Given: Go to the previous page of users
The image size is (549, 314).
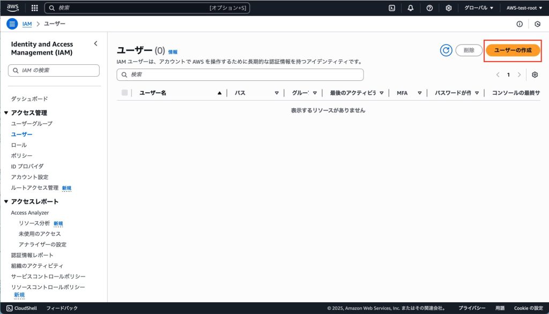Looking at the screenshot, I should pyautogui.click(x=498, y=74).
